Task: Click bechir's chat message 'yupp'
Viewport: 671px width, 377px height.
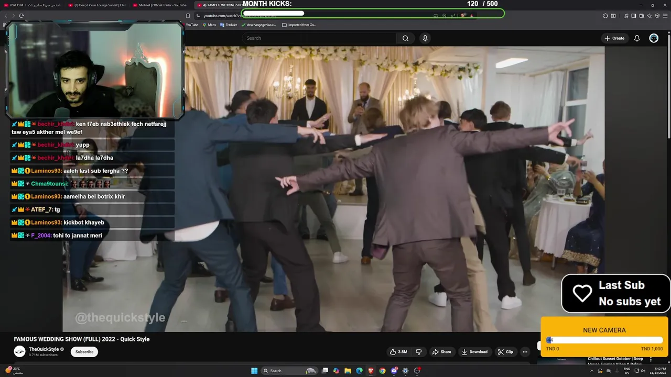Action: click(x=83, y=145)
